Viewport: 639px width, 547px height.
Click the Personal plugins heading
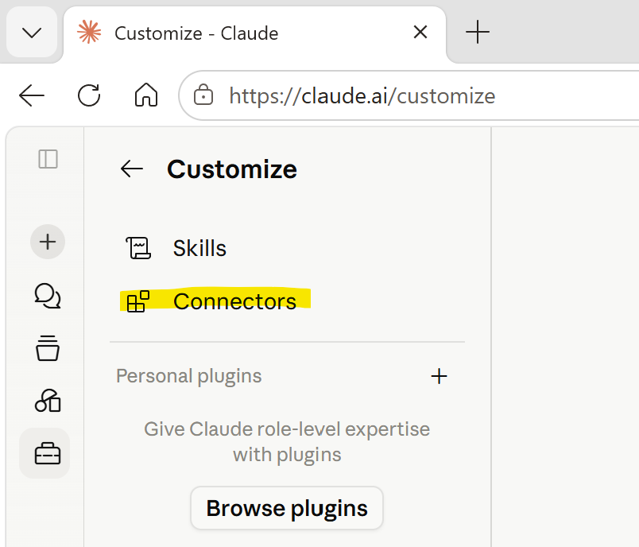click(x=188, y=376)
